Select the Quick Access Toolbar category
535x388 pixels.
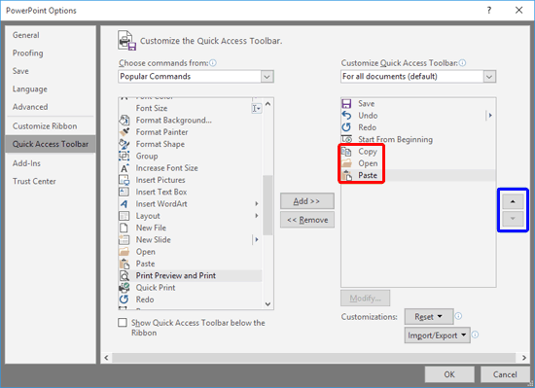click(x=51, y=144)
